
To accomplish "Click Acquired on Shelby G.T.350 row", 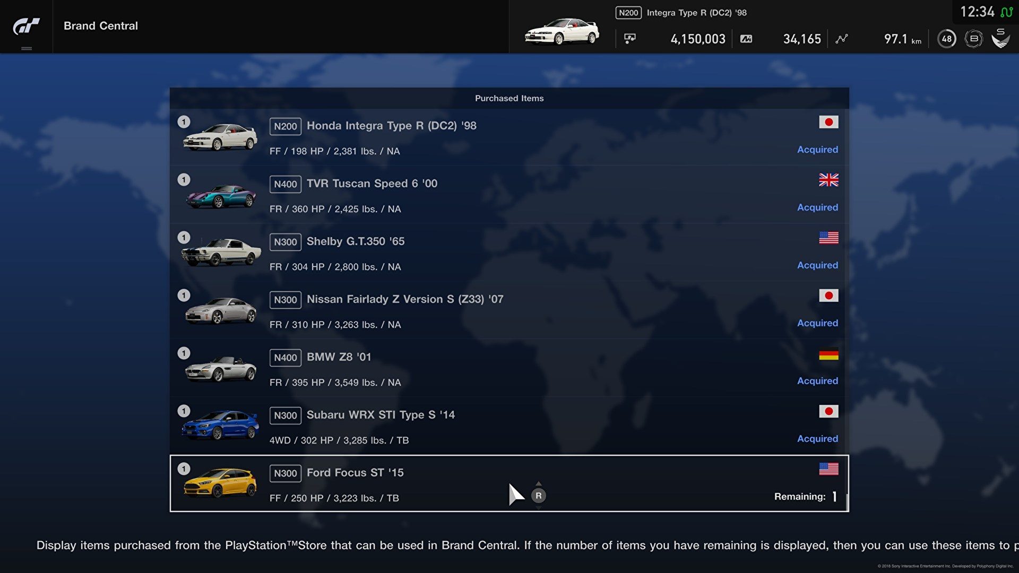I will pyautogui.click(x=817, y=265).
